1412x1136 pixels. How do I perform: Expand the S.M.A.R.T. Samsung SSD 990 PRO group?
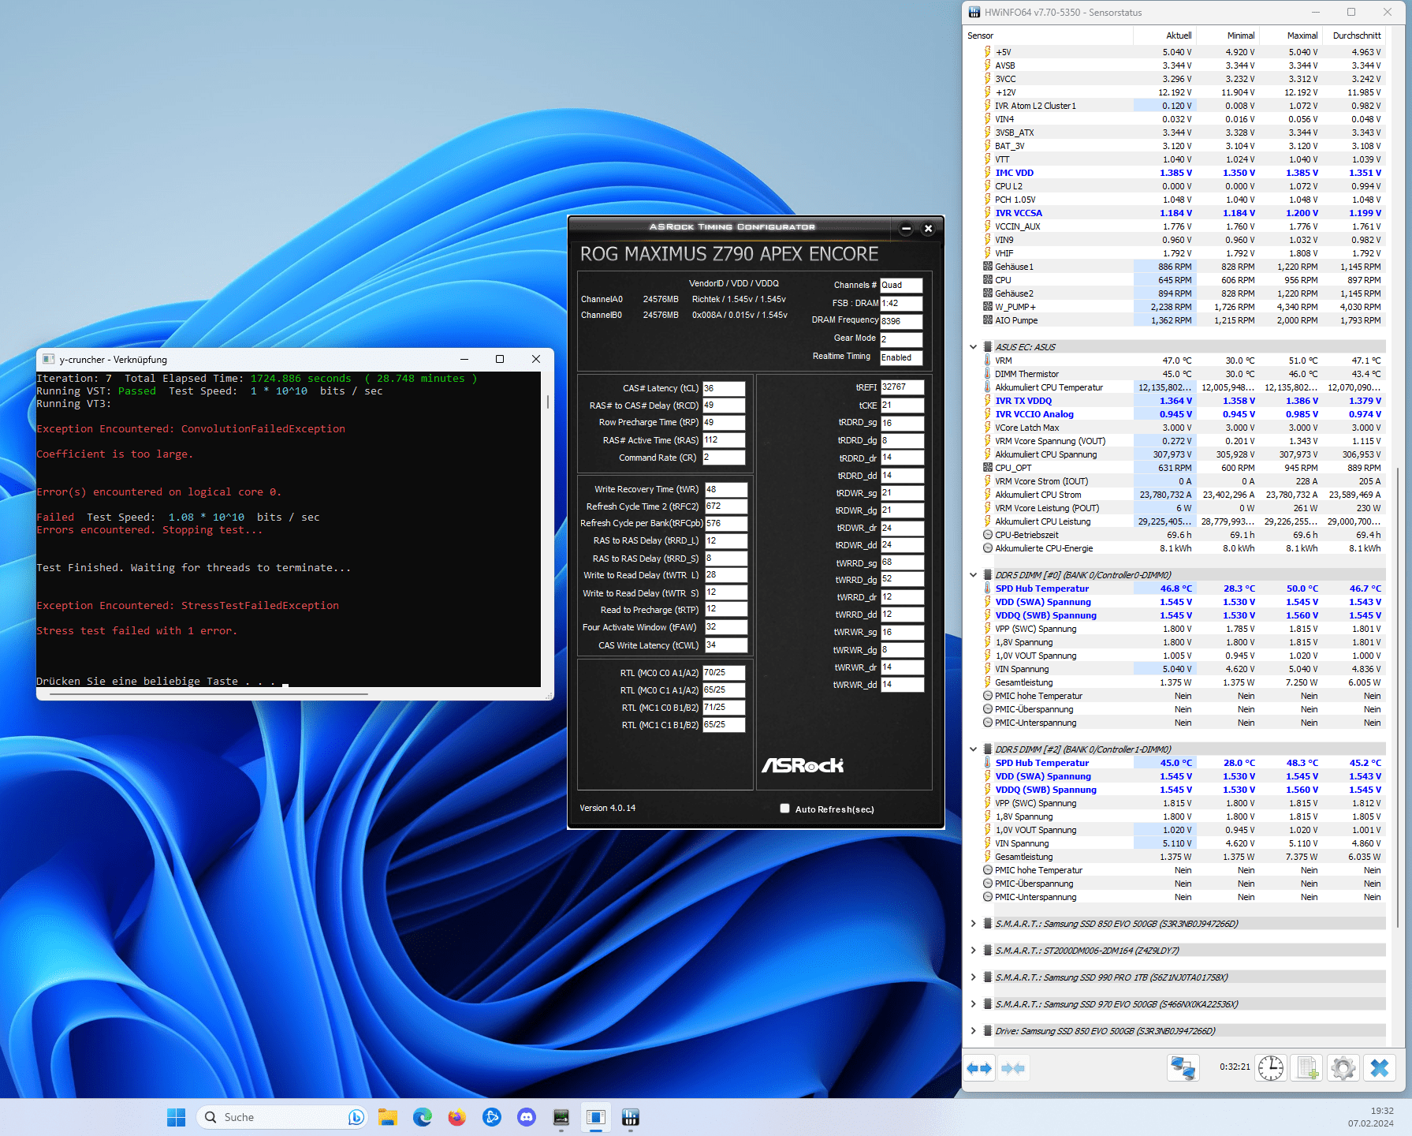pyautogui.click(x=973, y=977)
